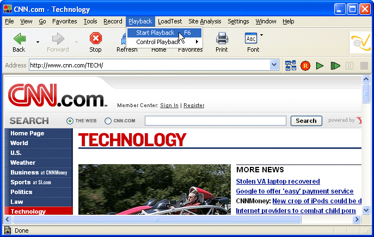Open Google 'easy' payment service link
This screenshot has width=374, height=237.
pyautogui.click(x=295, y=191)
